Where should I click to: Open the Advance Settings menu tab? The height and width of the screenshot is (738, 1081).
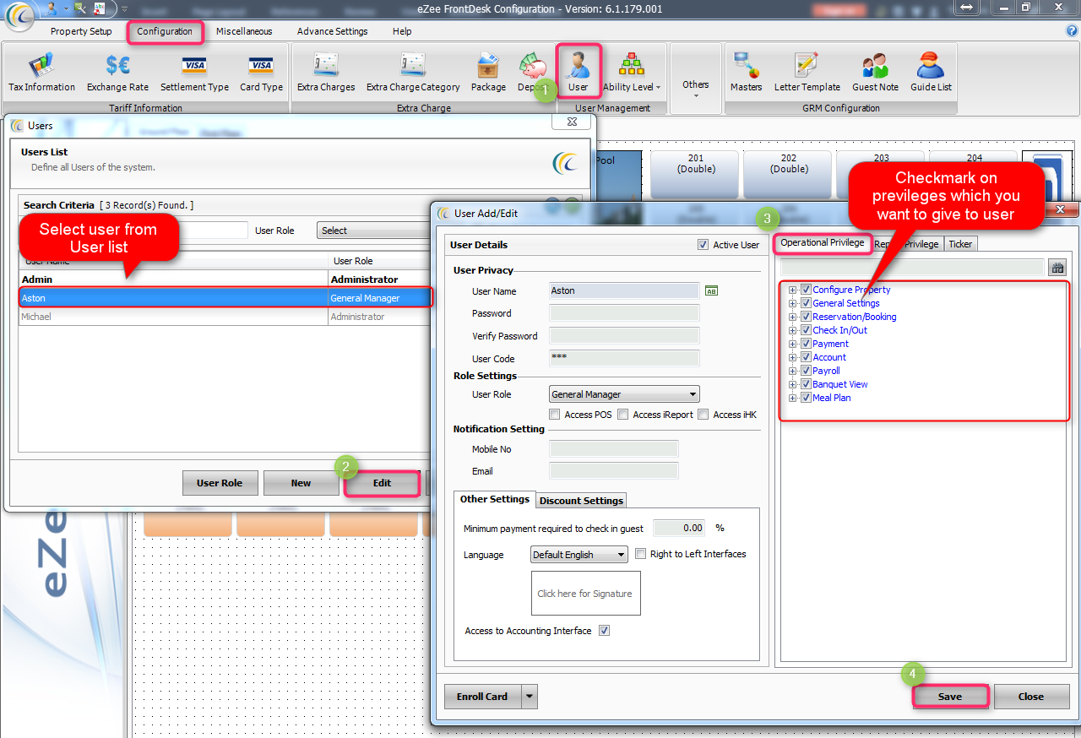pos(333,31)
